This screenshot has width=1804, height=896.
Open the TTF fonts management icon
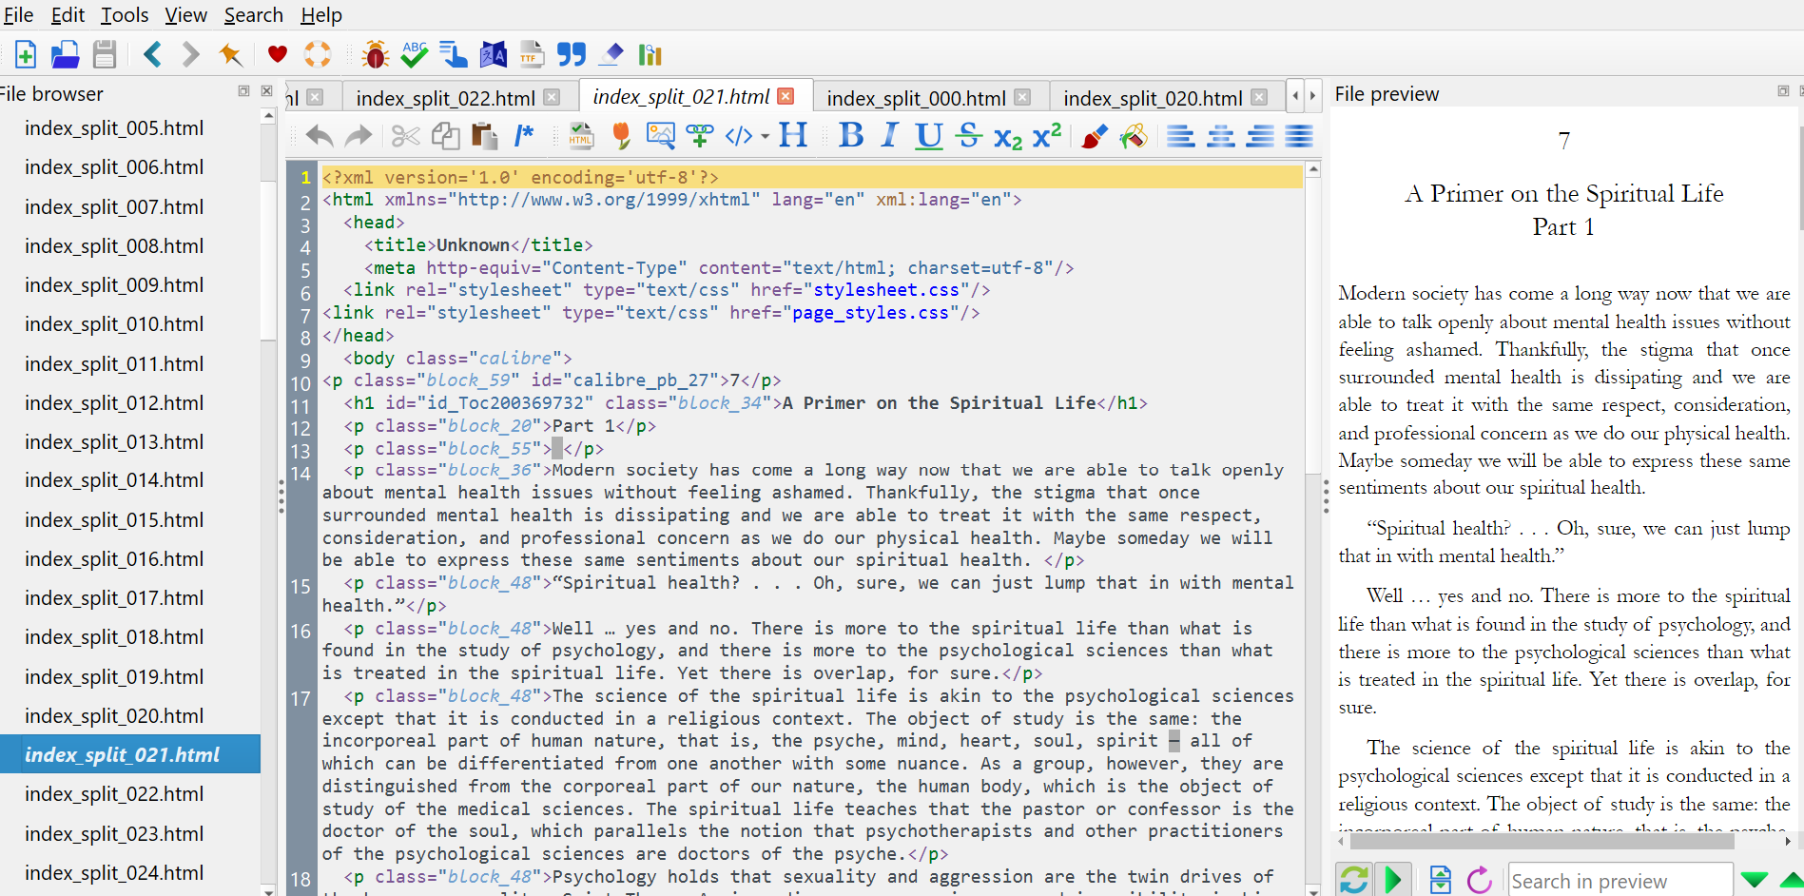click(532, 54)
